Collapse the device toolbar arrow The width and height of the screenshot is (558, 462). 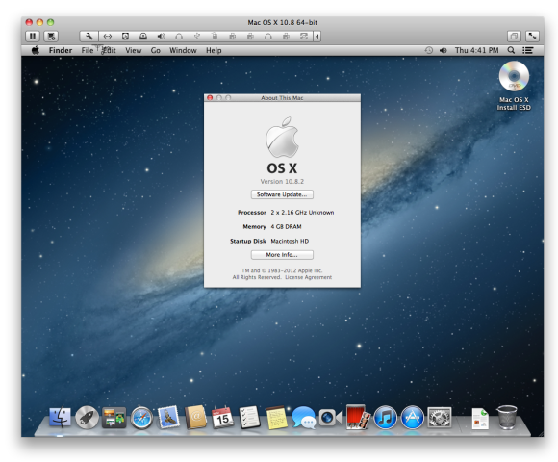point(317,36)
